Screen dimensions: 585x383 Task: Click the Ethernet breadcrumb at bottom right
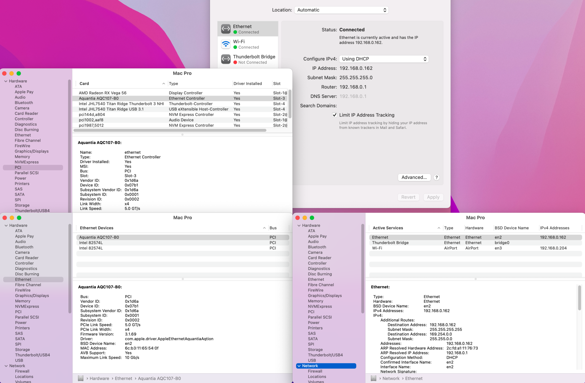(414, 378)
